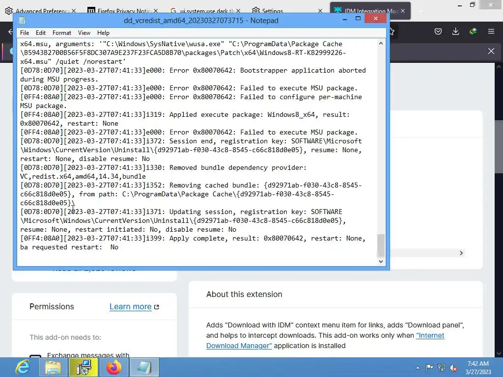Image resolution: width=503 pixels, height=377 pixels.
Task: Click the IDM extension toolbar icon
Action: (473, 31)
